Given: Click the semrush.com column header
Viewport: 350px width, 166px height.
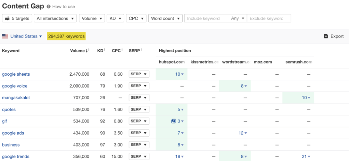Looking at the screenshot, I should click(299, 62).
